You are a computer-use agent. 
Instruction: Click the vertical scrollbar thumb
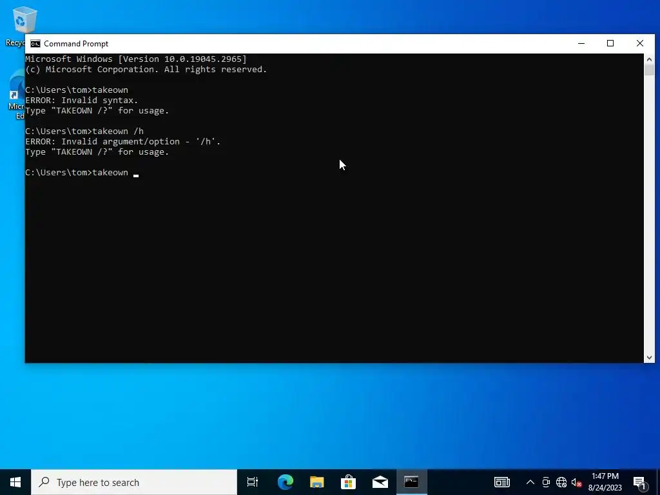649,70
